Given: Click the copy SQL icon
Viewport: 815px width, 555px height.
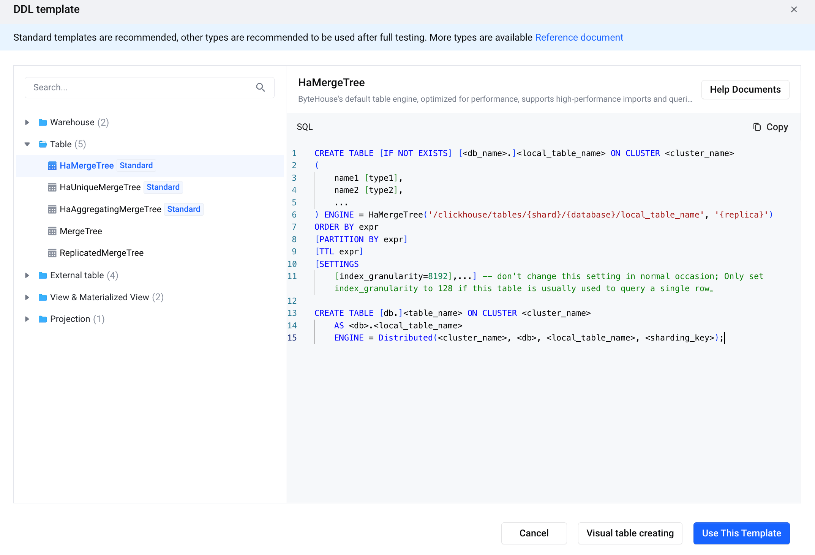Looking at the screenshot, I should (757, 127).
